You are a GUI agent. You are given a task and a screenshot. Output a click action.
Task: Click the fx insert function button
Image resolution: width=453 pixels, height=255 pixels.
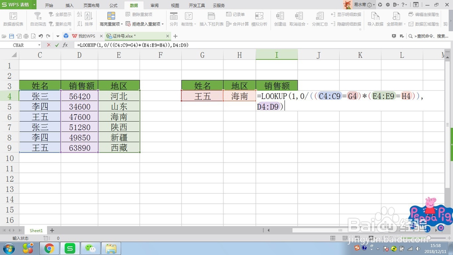coord(65,45)
